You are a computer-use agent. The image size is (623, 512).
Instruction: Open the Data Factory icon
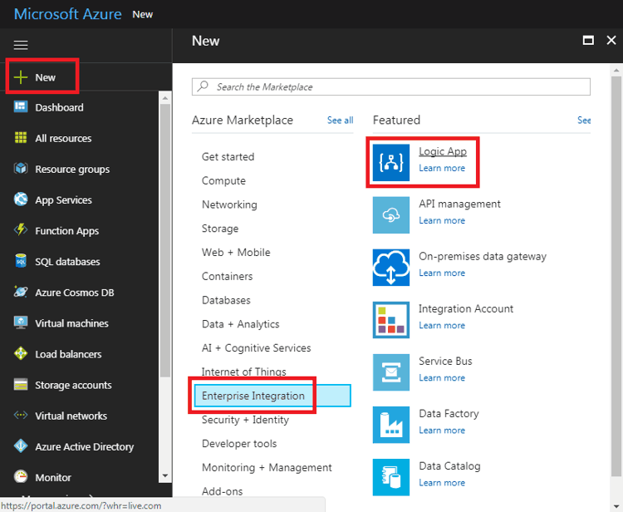391,424
